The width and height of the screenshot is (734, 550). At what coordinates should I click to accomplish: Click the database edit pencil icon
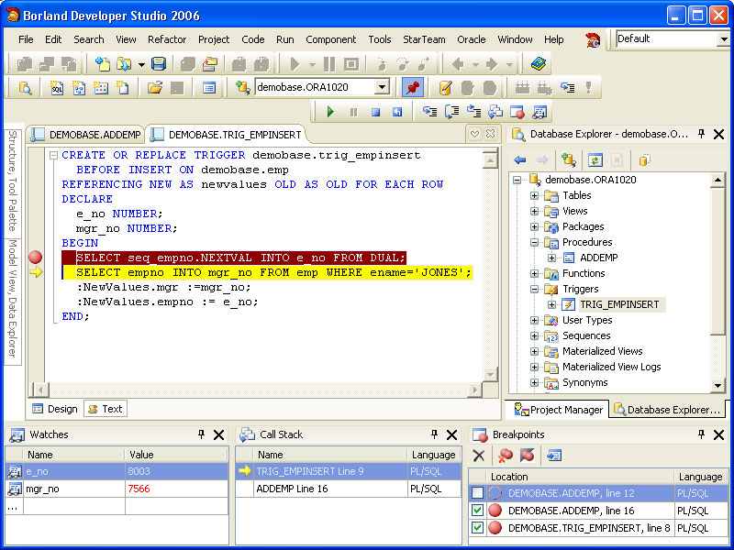(446, 87)
